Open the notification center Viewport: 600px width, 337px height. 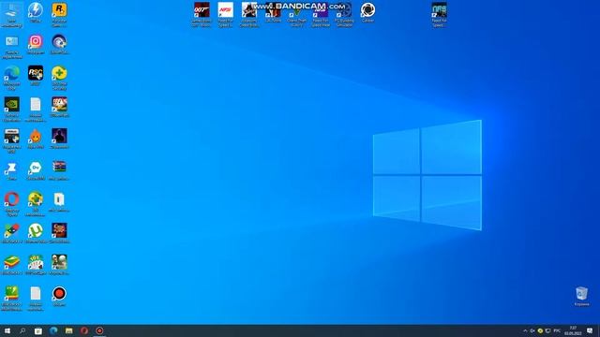[x=590, y=330]
